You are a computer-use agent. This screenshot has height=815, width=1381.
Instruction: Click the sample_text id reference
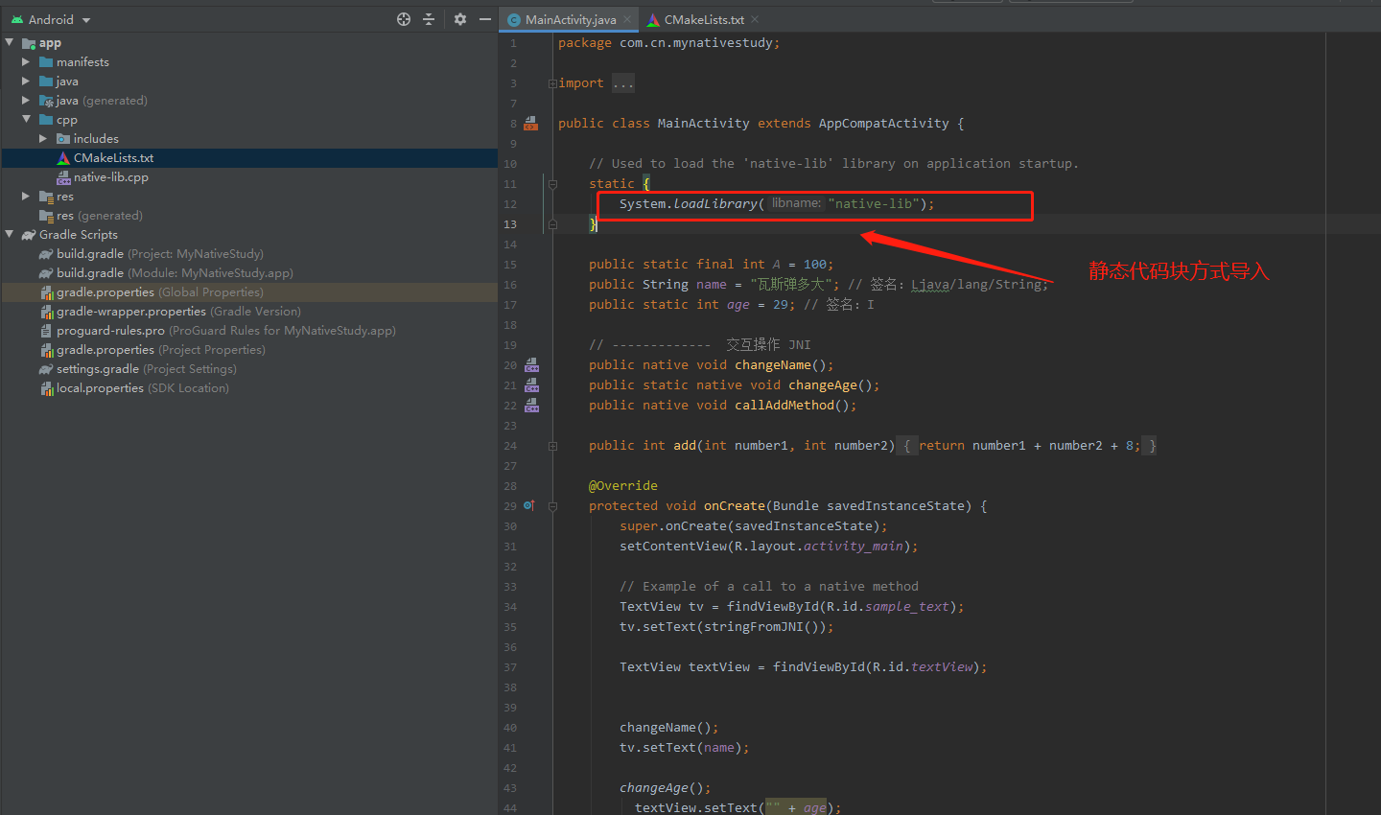pyautogui.click(x=906, y=606)
